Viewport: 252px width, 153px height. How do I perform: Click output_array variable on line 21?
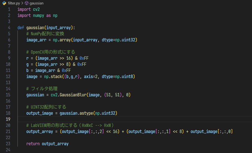[x=40, y=131]
